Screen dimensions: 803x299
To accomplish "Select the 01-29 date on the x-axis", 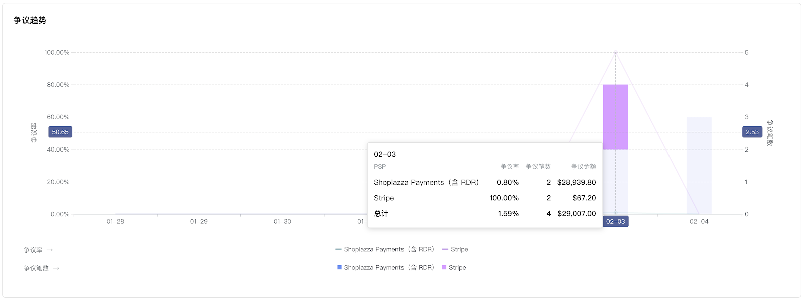I will click(x=199, y=221).
